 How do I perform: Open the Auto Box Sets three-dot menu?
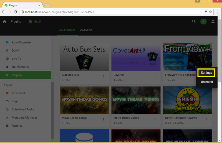(103, 77)
